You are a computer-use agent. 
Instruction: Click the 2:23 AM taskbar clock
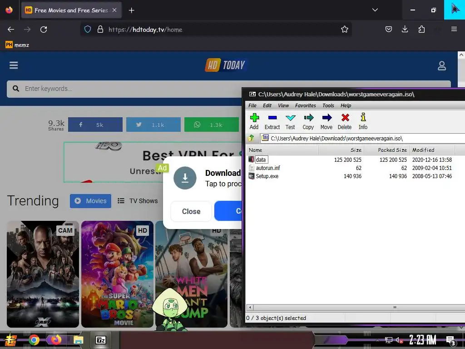point(423,340)
